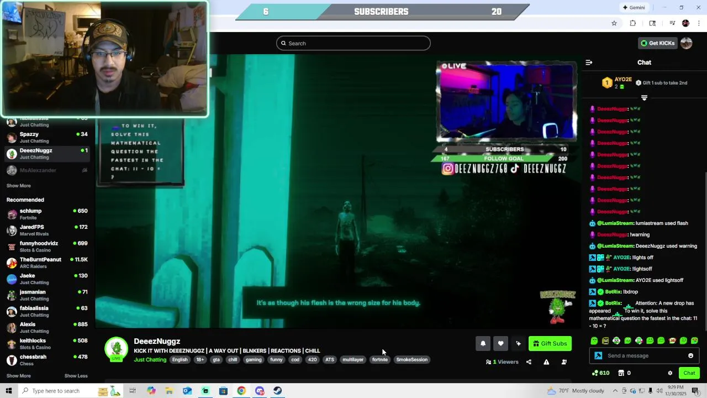Click the first green emote above chat input

tap(594, 341)
